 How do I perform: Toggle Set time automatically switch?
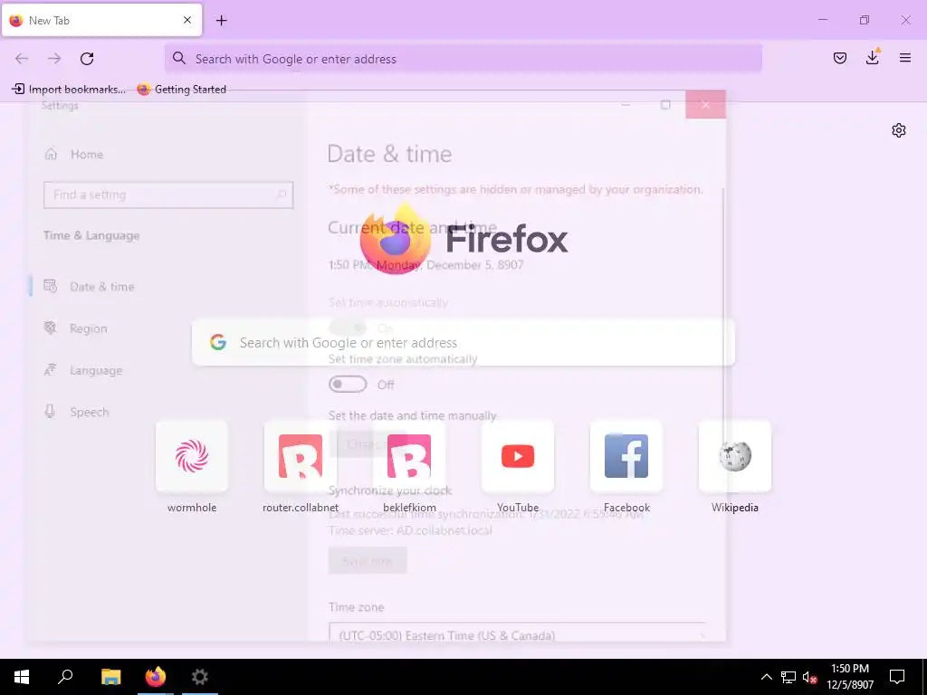tap(348, 328)
